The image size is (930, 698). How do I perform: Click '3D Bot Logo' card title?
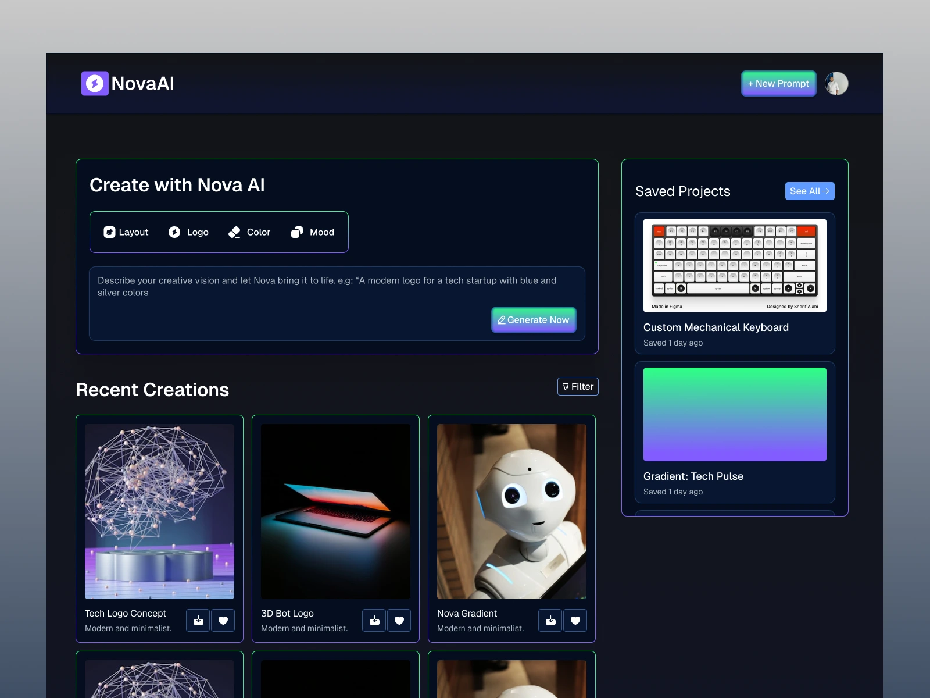coord(287,613)
